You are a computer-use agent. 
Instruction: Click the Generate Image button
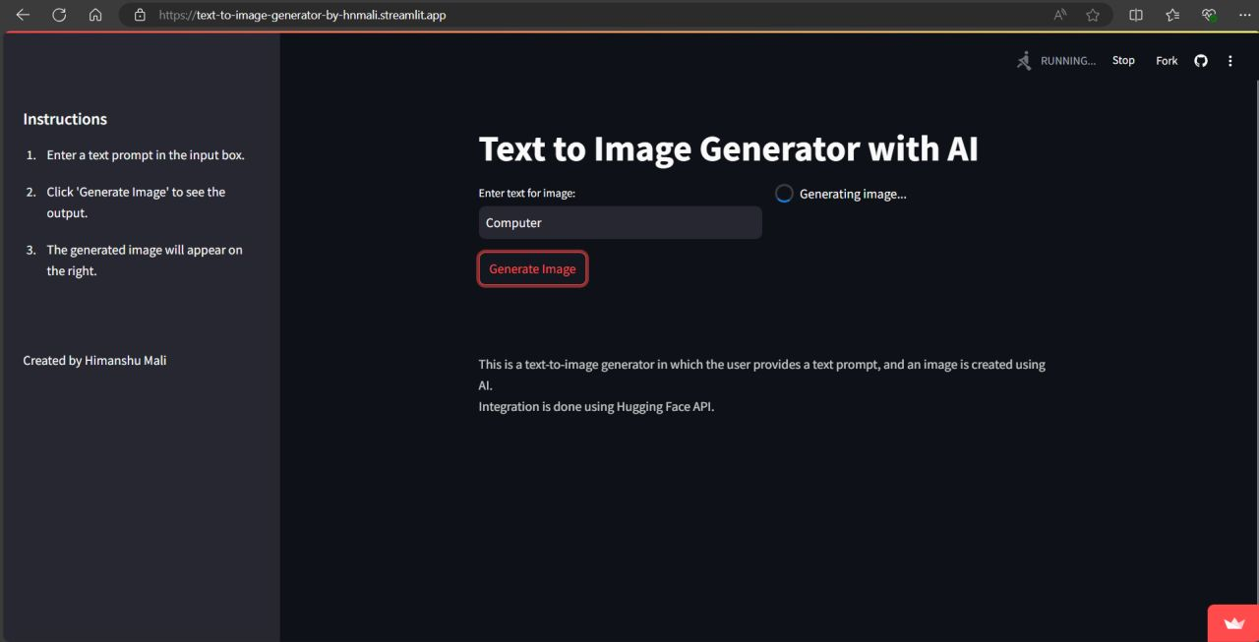pyautogui.click(x=532, y=267)
